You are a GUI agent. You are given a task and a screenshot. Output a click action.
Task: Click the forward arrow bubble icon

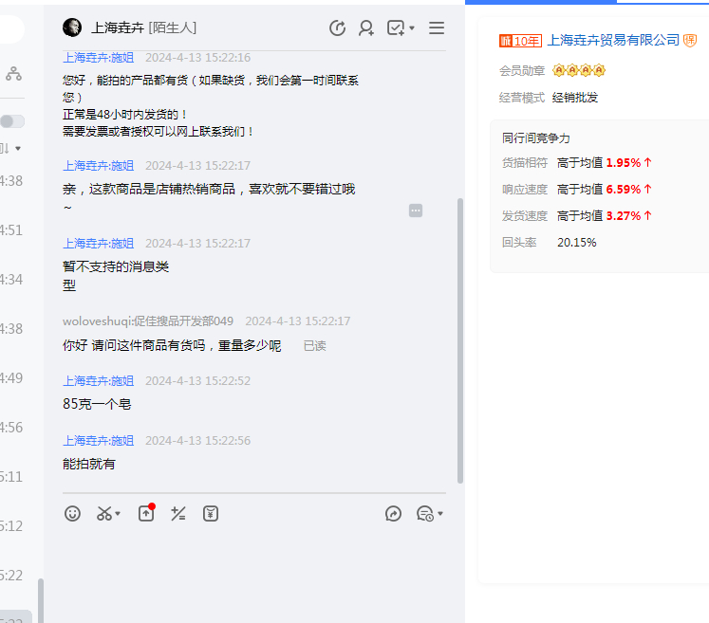(x=393, y=513)
